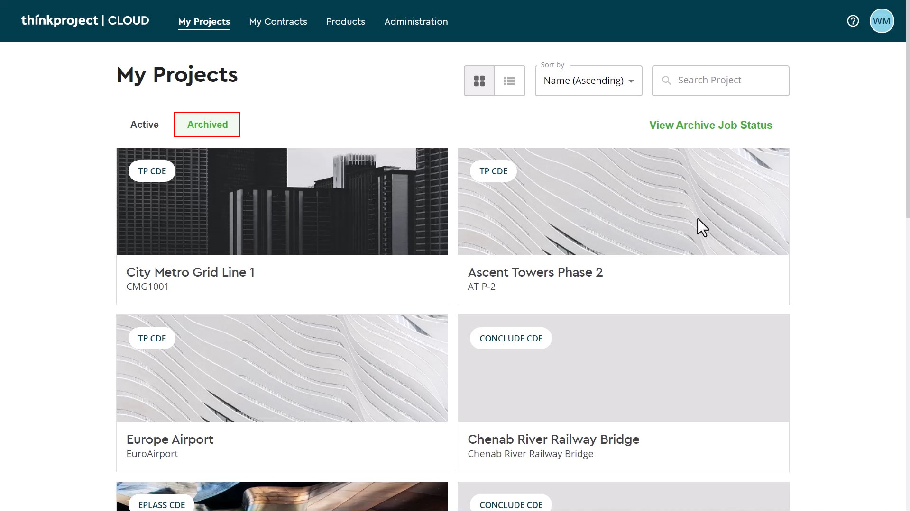Click the CONCLUDE CDE badge on Chenab Bridge
Screen dimensions: 910x511
point(511,338)
